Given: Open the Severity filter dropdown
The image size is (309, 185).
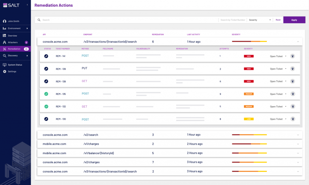Looking at the screenshot, I should pyautogui.click(x=260, y=20).
